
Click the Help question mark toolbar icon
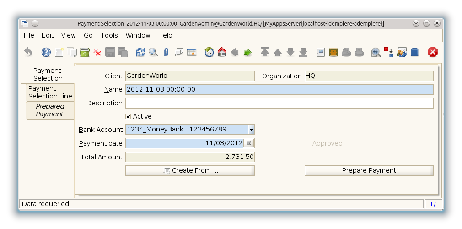point(46,52)
